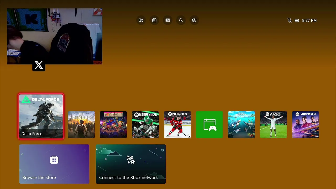Viewport: 336px width, 189px height.
Task: Open the Browse the store tile
Action: (x=54, y=164)
